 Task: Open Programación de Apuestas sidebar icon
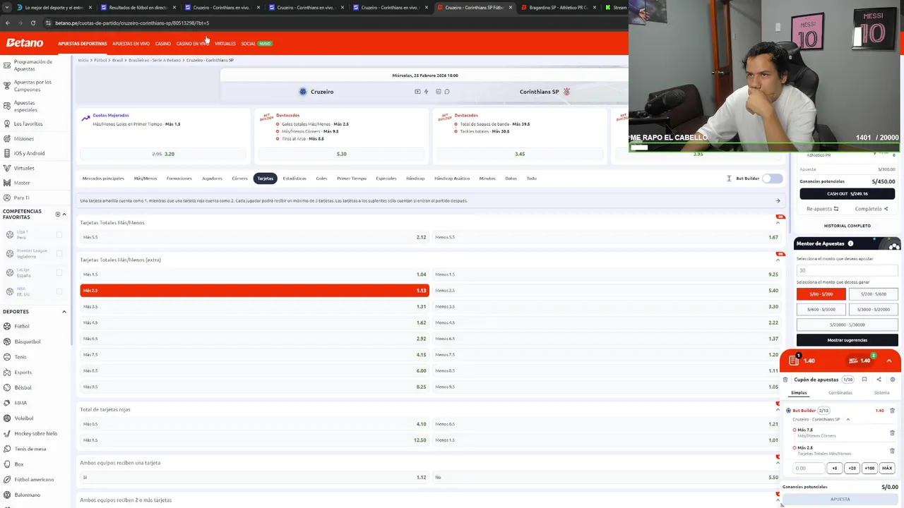[6, 66]
